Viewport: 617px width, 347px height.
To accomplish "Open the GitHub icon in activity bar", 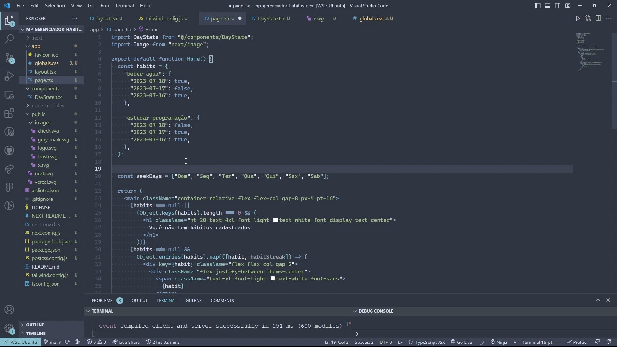I will tap(9, 150).
